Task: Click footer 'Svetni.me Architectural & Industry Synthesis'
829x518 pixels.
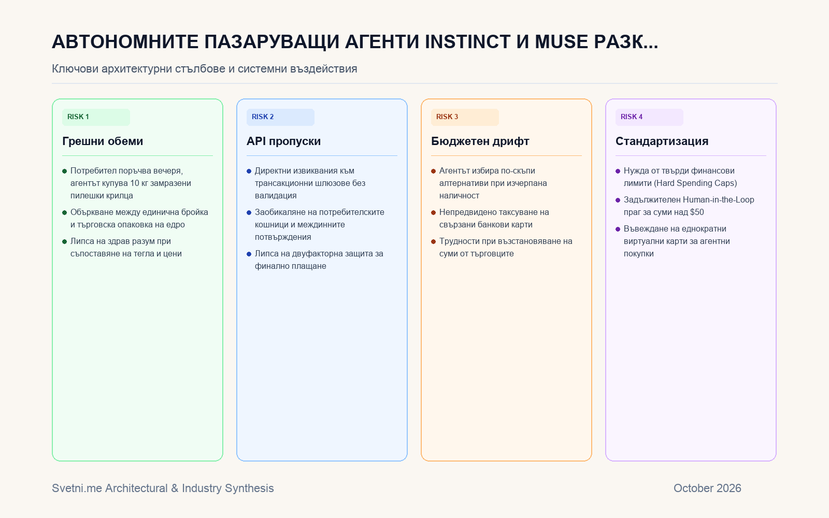Action: (x=163, y=488)
